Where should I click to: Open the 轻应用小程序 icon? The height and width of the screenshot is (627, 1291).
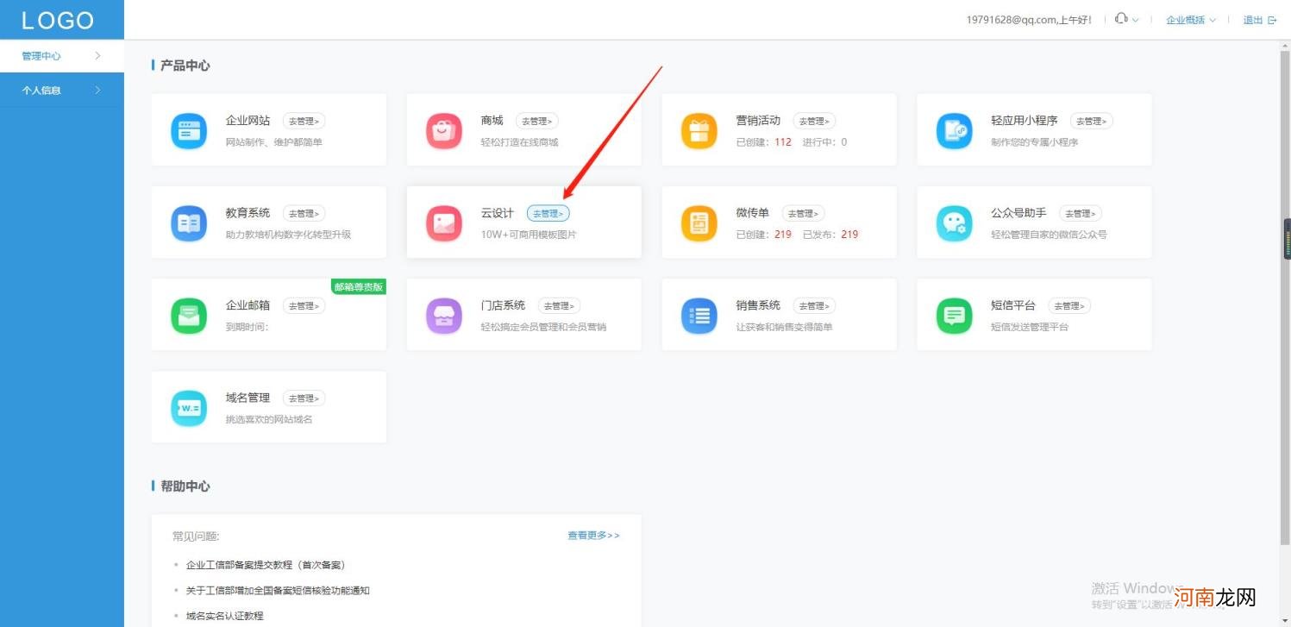pyautogui.click(x=955, y=131)
